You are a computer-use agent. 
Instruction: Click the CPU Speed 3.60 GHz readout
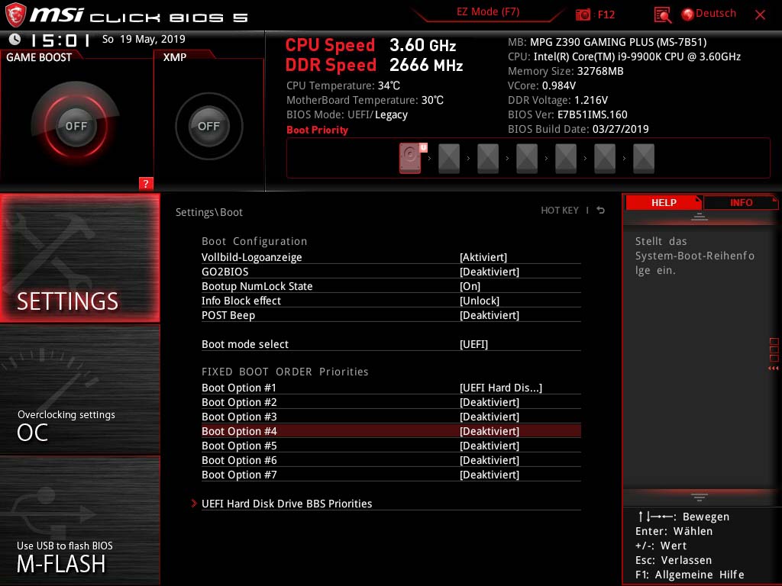pos(370,45)
